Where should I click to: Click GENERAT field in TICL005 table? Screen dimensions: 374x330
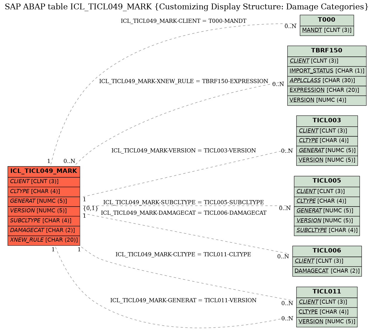[327, 211]
